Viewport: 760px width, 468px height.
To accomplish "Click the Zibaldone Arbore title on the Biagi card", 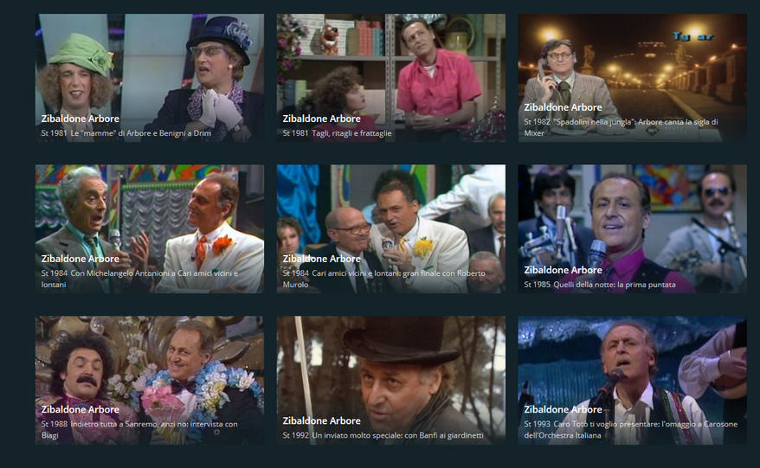I will pyautogui.click(x=80, y=409).
